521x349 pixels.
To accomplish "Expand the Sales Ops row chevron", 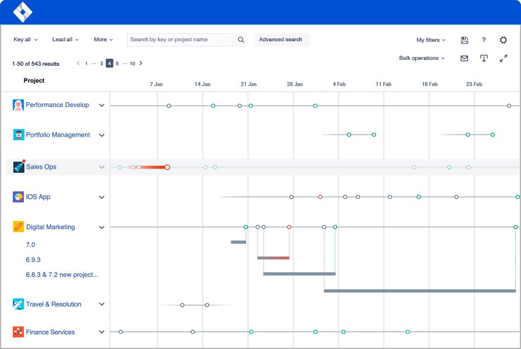I will (x=102, y=167).
